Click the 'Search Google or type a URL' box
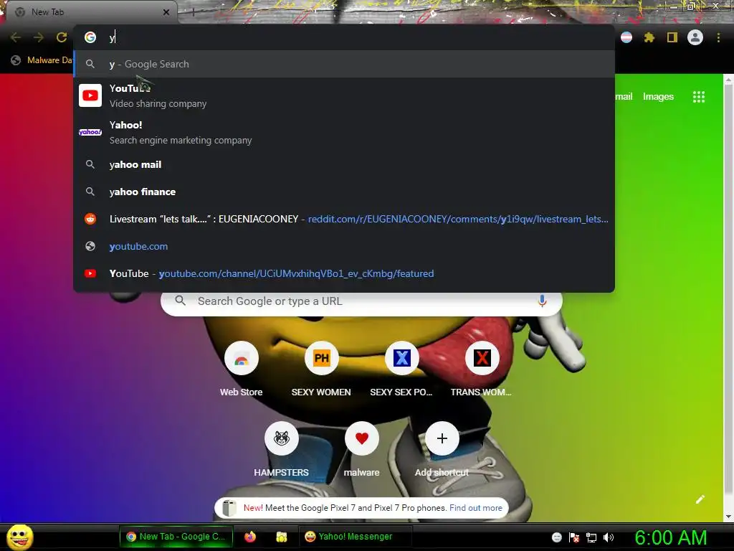Viewport: 734px width, 551px height. click(361, 301)
